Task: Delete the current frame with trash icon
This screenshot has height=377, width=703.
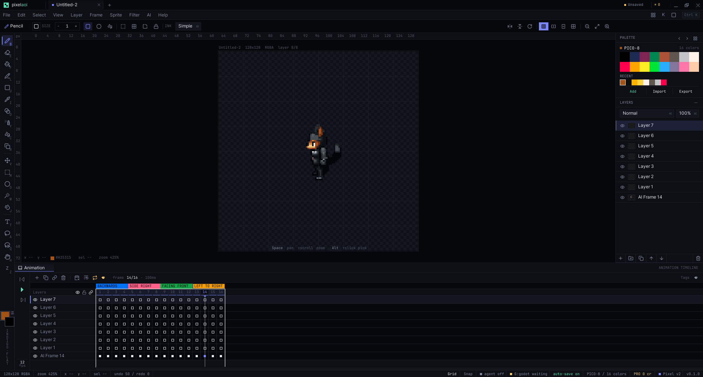Action: point(63,278)
